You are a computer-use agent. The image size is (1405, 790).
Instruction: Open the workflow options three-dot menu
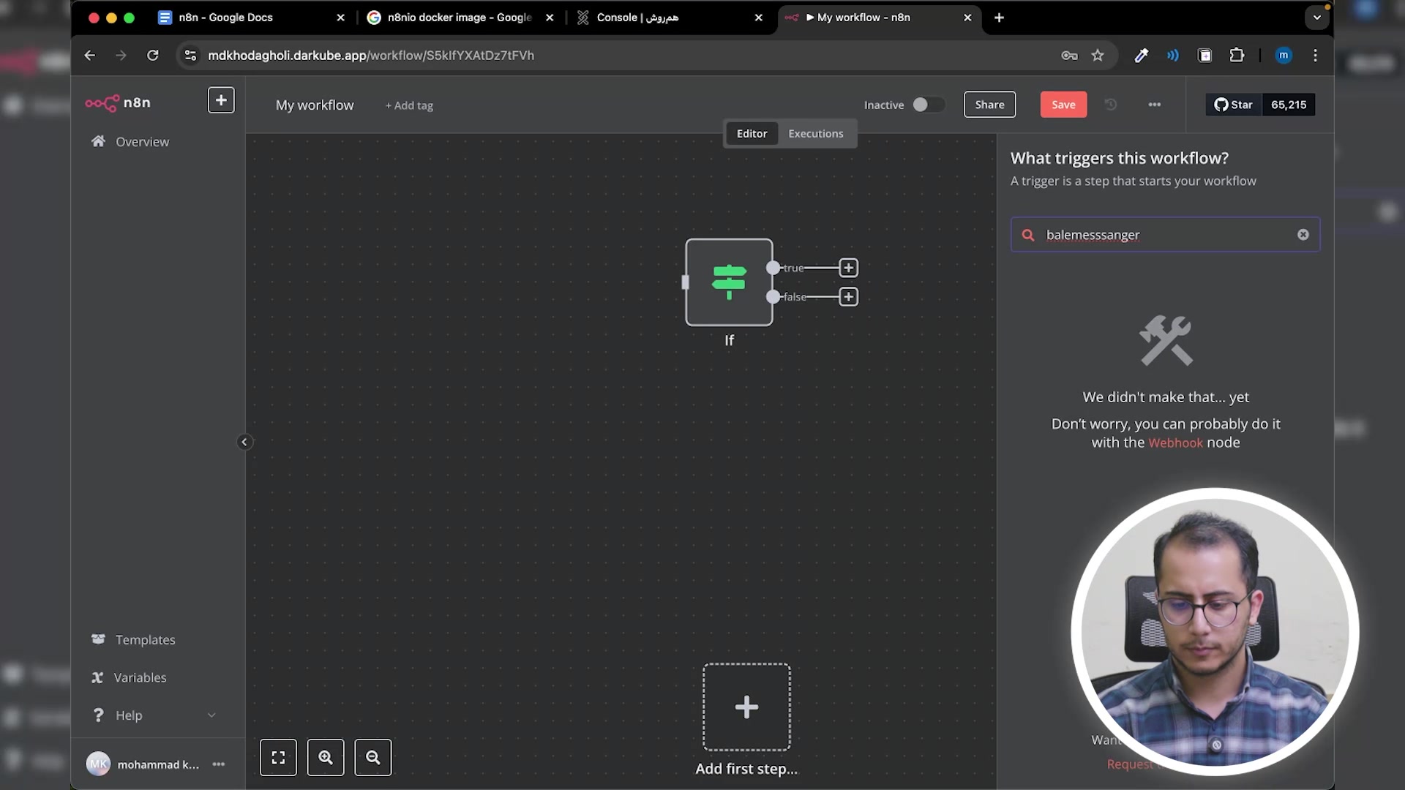[x=1155, y=105]
